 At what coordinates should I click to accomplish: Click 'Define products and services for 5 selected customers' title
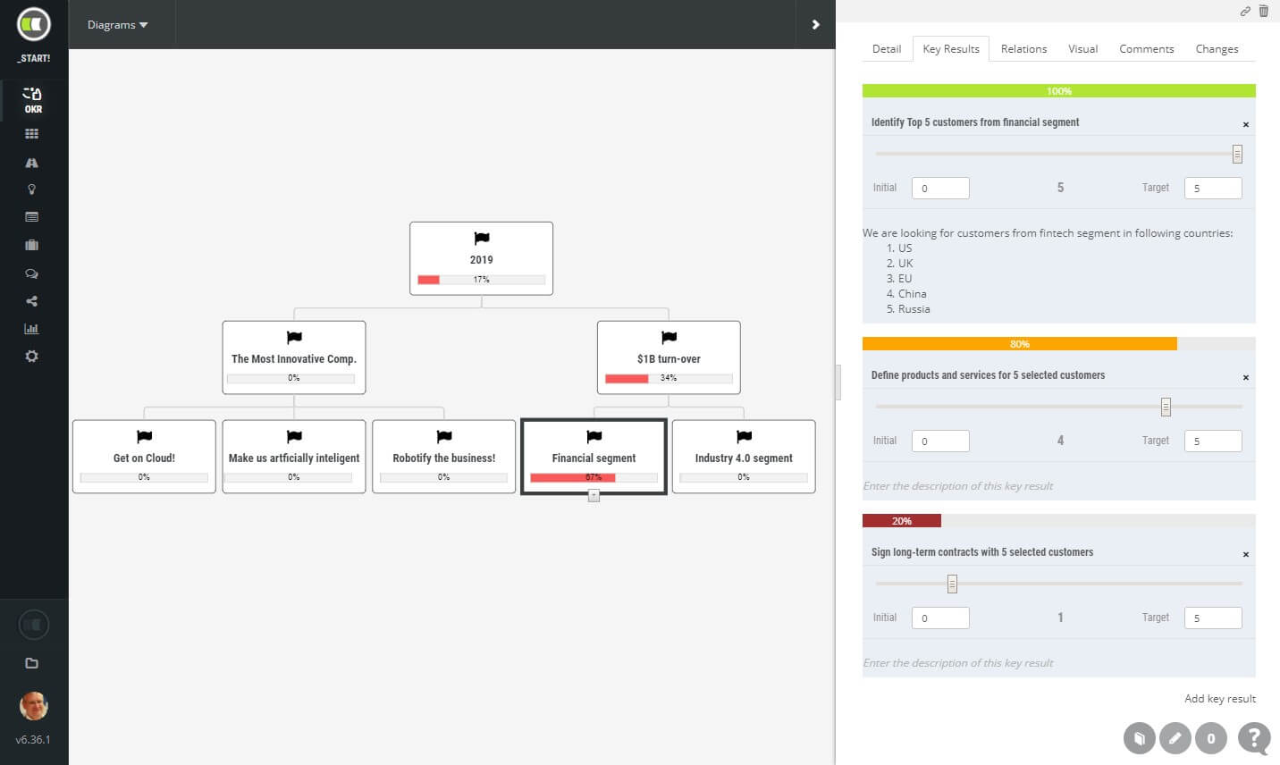click(988, 375)
